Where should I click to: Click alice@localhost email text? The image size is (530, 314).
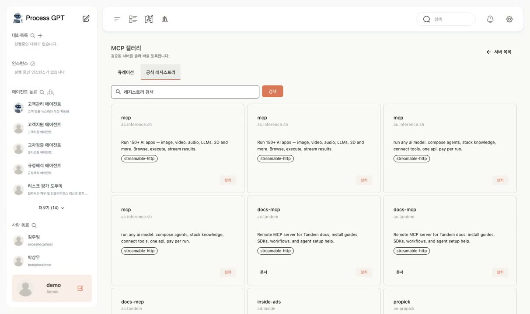[40, 244]
